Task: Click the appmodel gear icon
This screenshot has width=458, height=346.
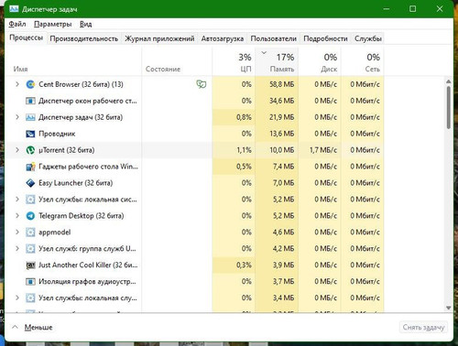Action: [30, 232]
